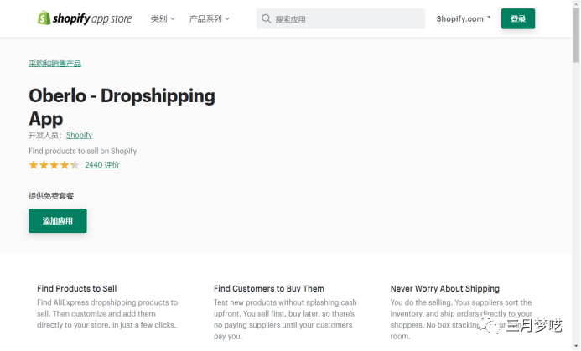Select the Find products to sell on Shopify text
The height and width of the screenshot is (351, 581).
tap(83, 151)
